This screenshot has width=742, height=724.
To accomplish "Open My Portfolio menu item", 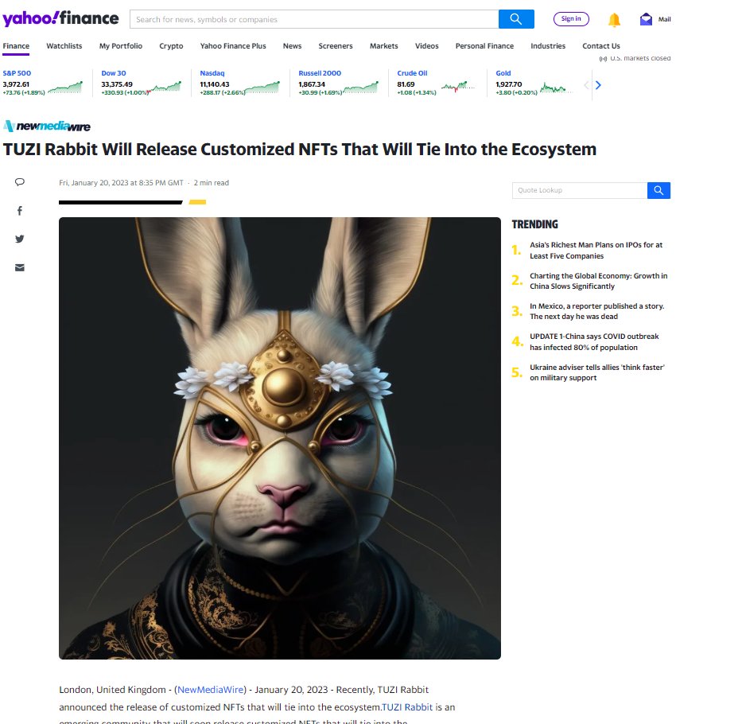I will [121, 46].
